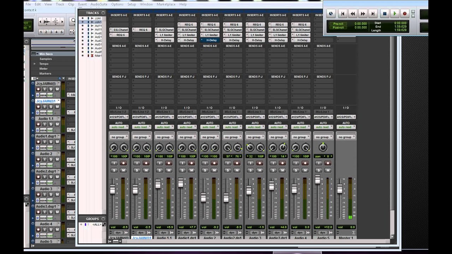Click the vol +7.7 field on Audio1.dp1
452x254 pixels.
click(187, 227)
